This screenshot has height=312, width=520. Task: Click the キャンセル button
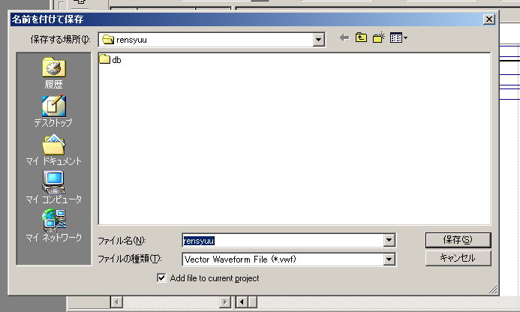tap(458, 258)
